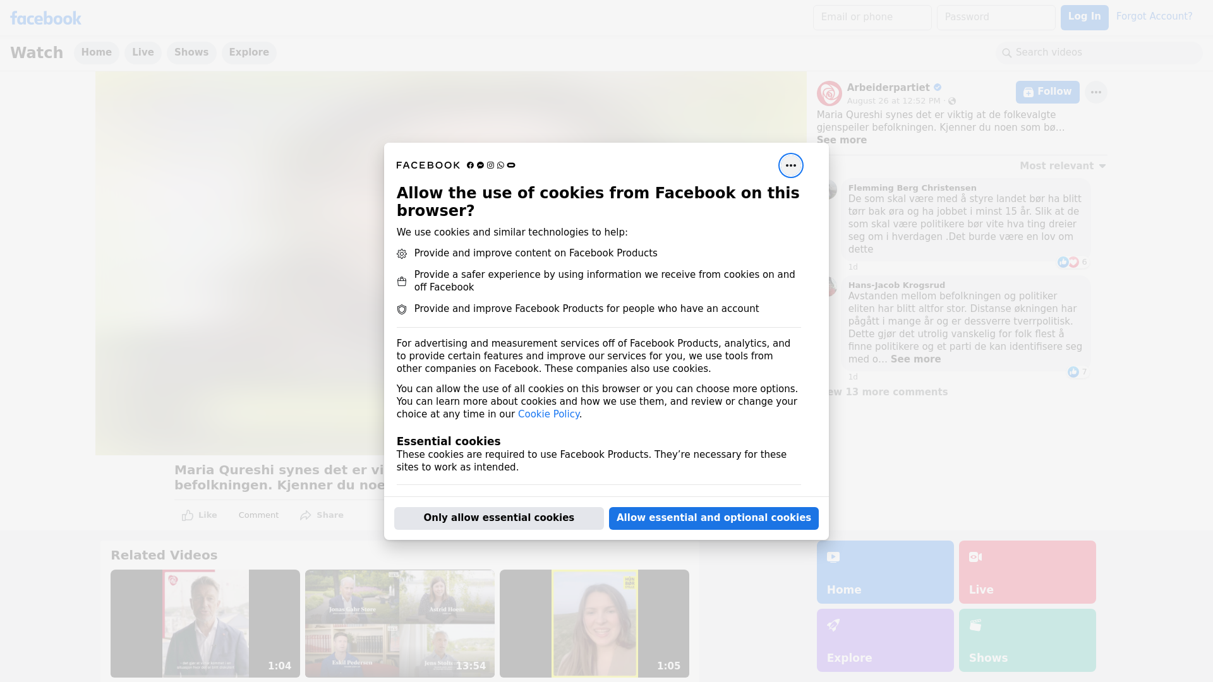Image resolution: width=1213 pixels, height=682 pixels.
Task: Click the Essential cookies heading
Action: pyautogui.click(x=448, y=441)
